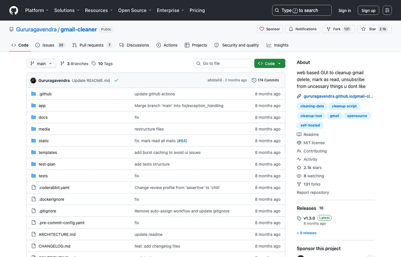The height and width of the screenshot is (257, 401).
Task: Open commit hash a8dda59
Action: point(215,80)
